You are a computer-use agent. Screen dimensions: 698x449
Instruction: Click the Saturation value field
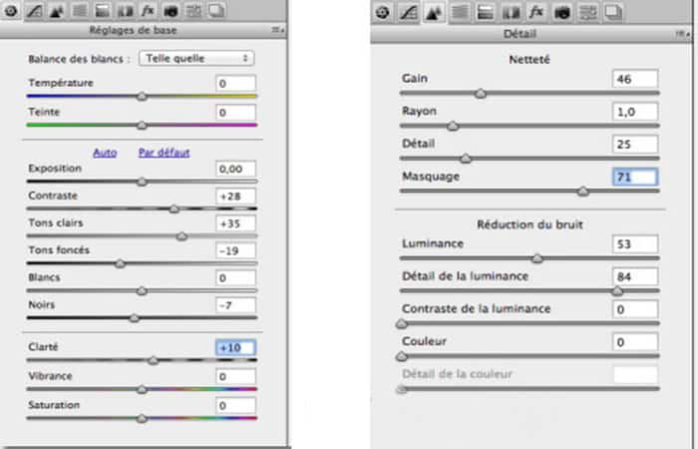(235, 406)
